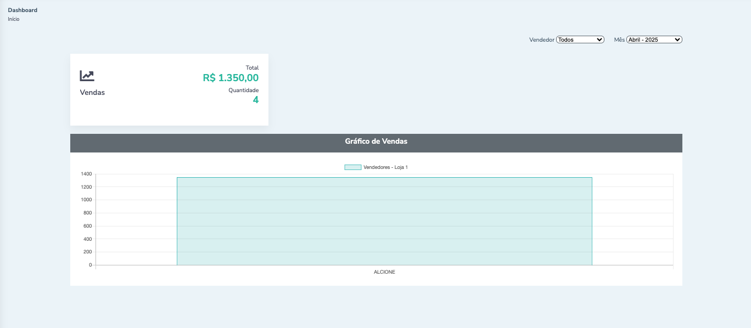Click the ALCIONE x-axis label
Viewport: 751px width, 328px height.
[384, 272]
